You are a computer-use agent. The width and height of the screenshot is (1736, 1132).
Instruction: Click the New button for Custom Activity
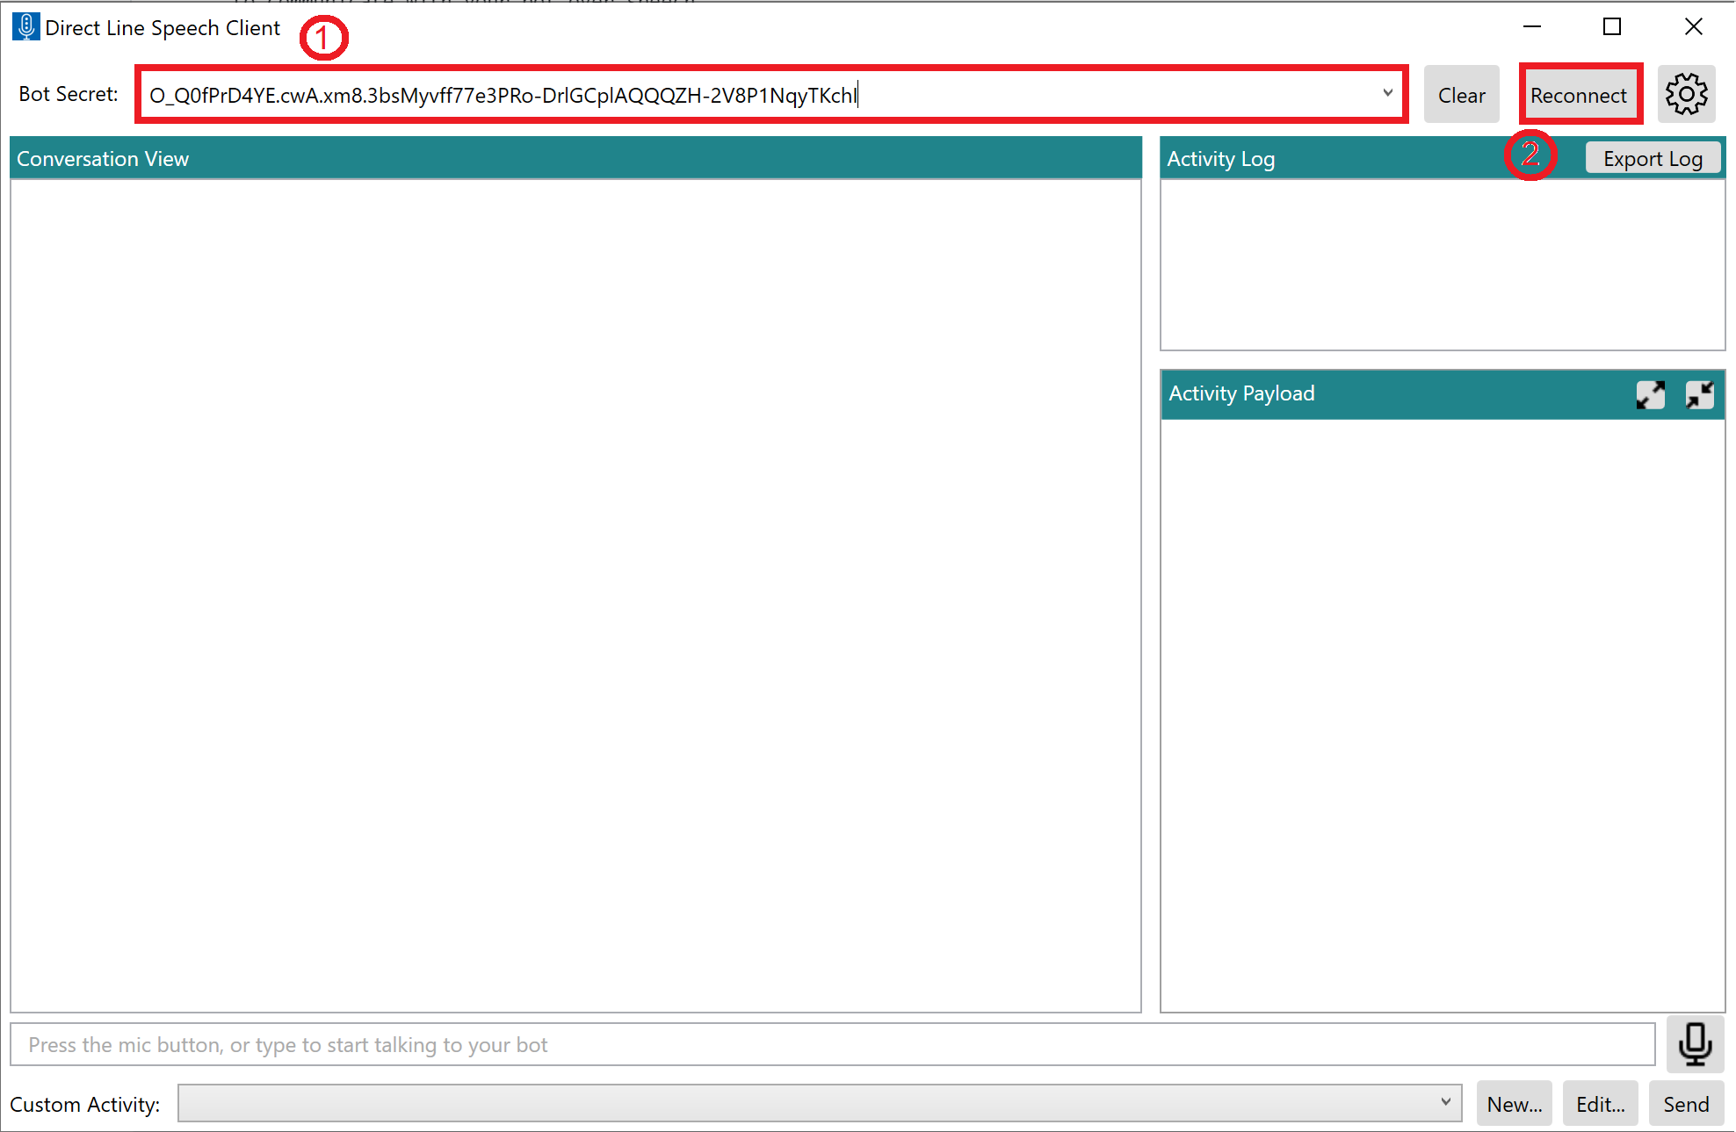click(x=1515, y=1100)
